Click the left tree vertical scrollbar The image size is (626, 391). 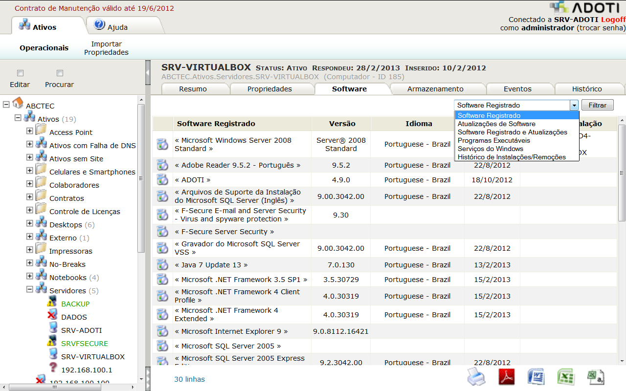point(141,178)
